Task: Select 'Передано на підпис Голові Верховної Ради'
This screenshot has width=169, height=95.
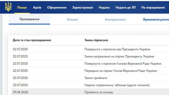Action: pyautogui.click(x=120, y=71)
